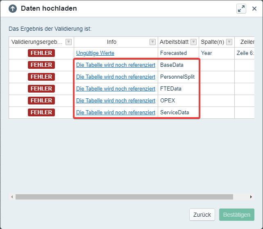
Task: Open the referenziert link for BaseData
Action: pos(116,65)
